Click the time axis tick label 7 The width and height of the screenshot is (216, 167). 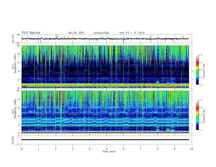[141, 149]
